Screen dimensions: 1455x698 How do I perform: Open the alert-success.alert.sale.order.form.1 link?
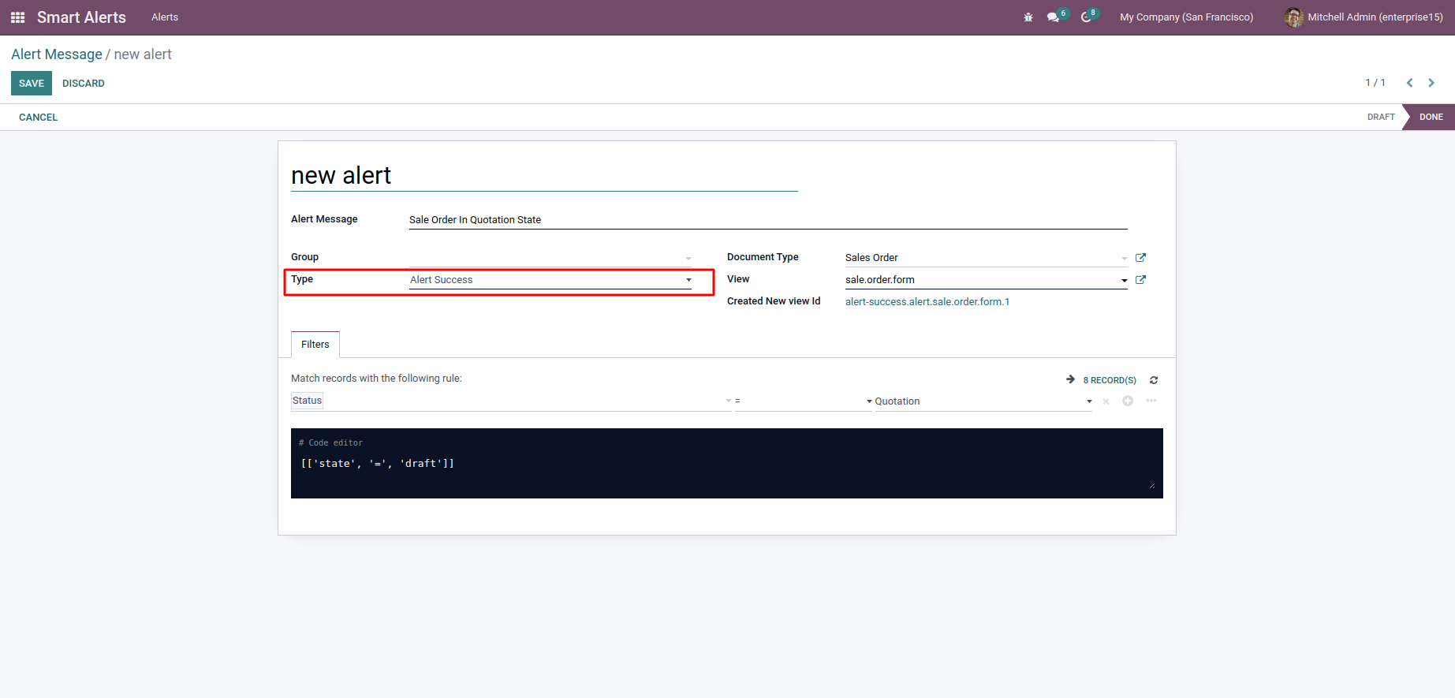[927, 302]
